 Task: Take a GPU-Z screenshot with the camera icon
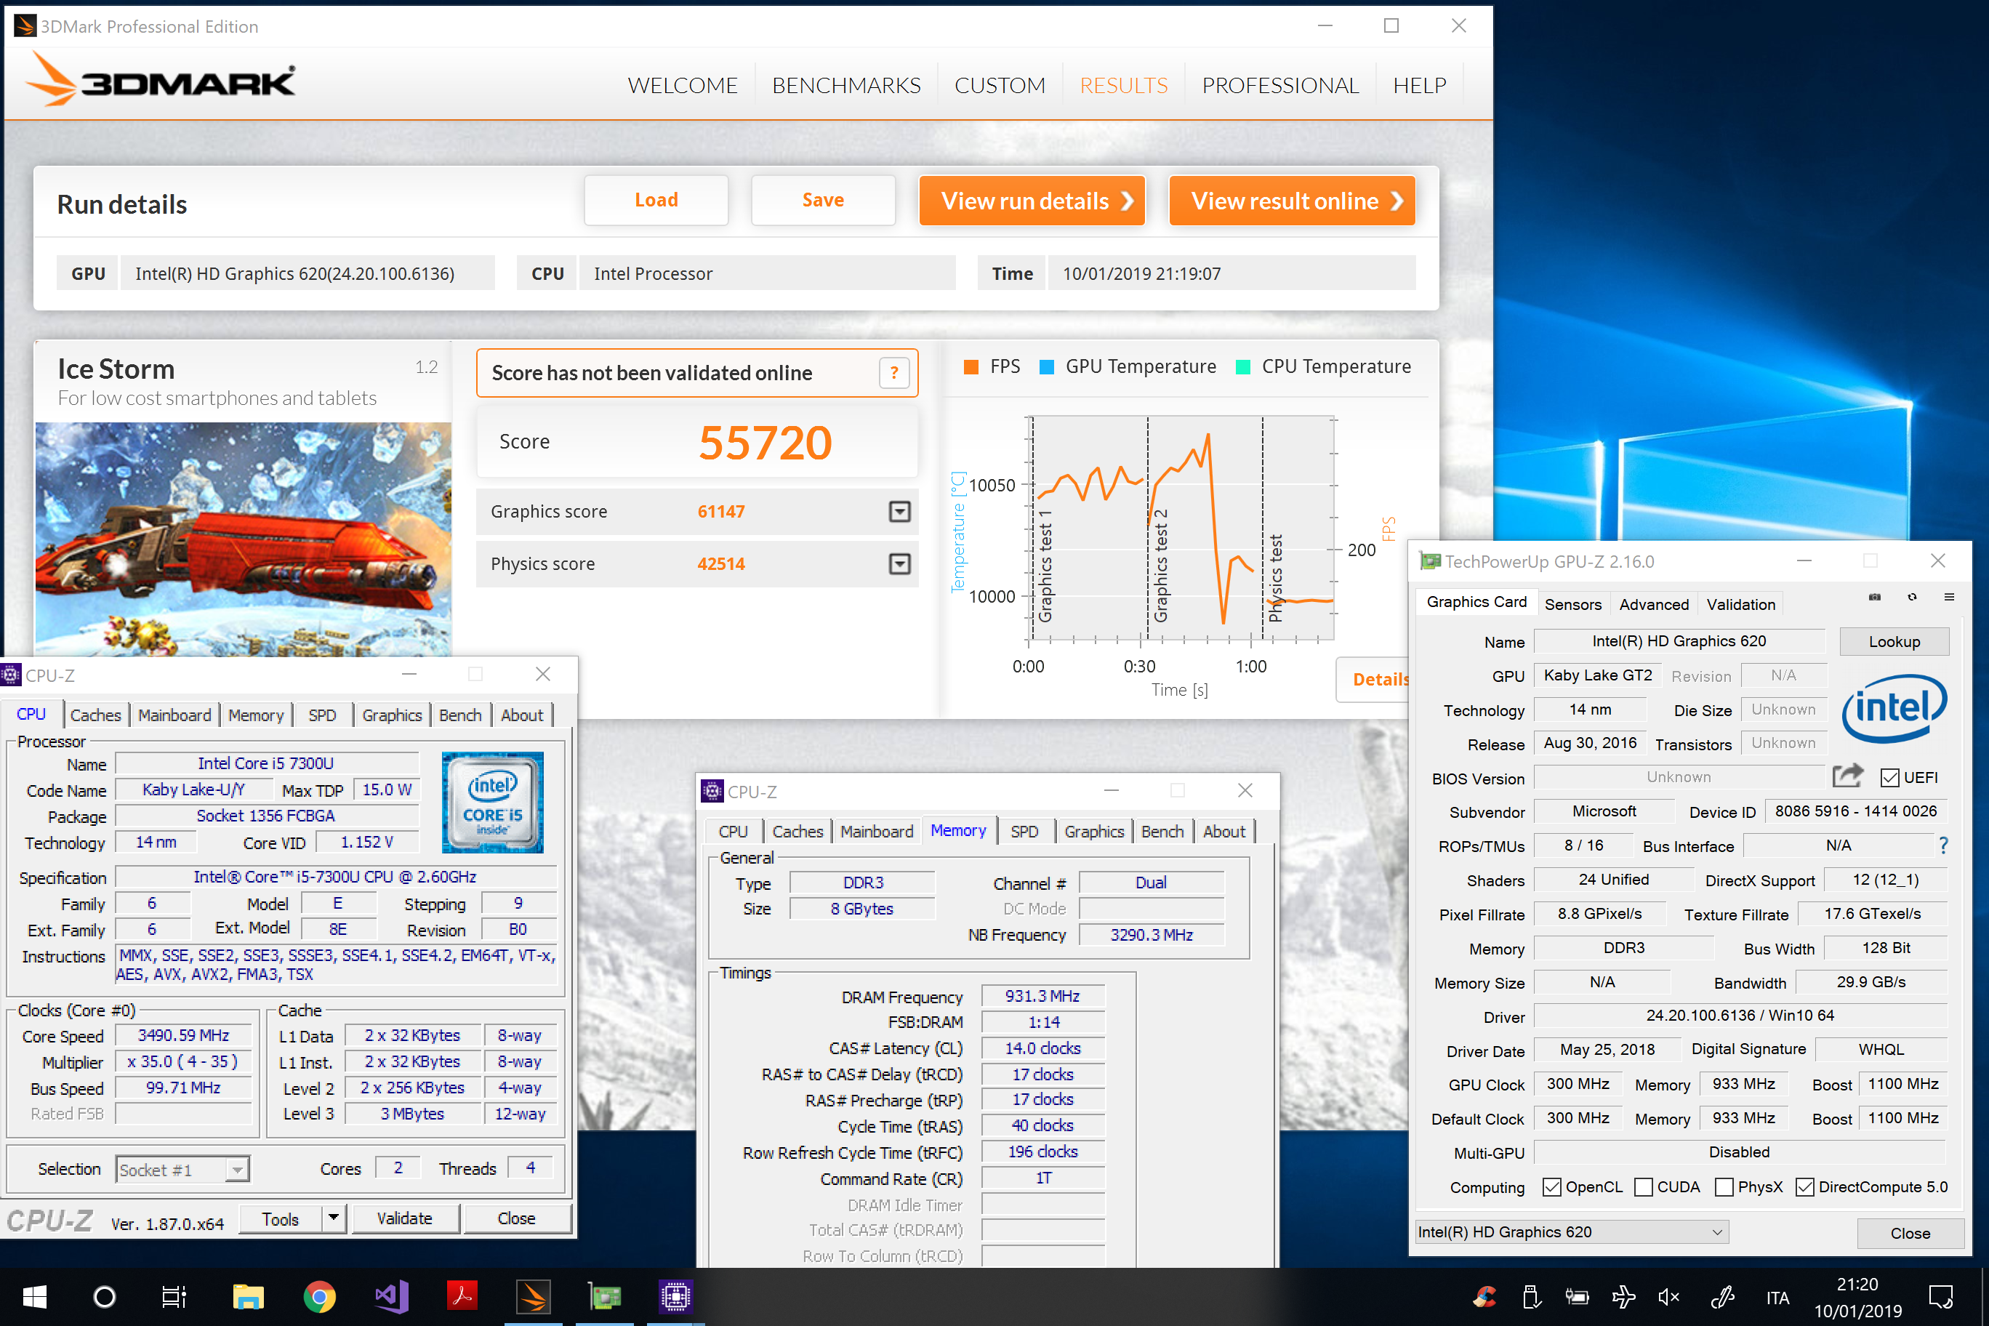coord(1875,598)
